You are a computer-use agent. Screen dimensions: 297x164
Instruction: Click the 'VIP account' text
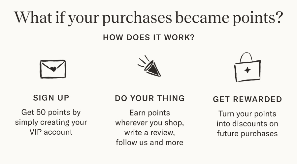click(x=51, y=132)
